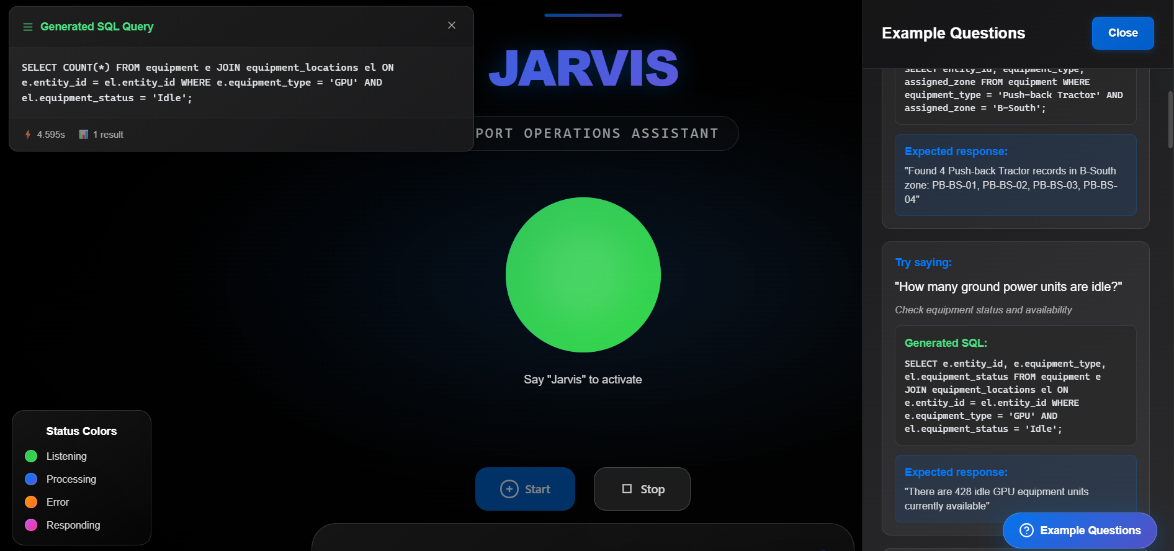1174x551 pixels.
Task: Click the large green Jarvis orb
Action: point(583,275)
